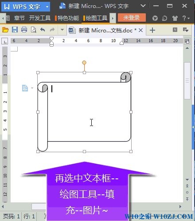Click the tab stop selector at ruler corner
Image resolution: width=195 pixels, height=221 pixels.
[x=4, y=41]
